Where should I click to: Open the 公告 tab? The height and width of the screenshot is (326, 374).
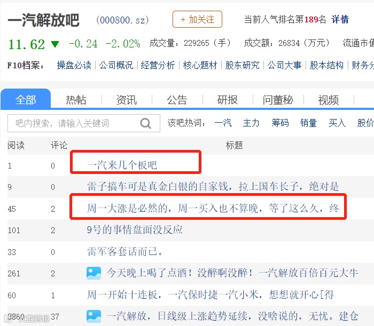click(177, 100)
